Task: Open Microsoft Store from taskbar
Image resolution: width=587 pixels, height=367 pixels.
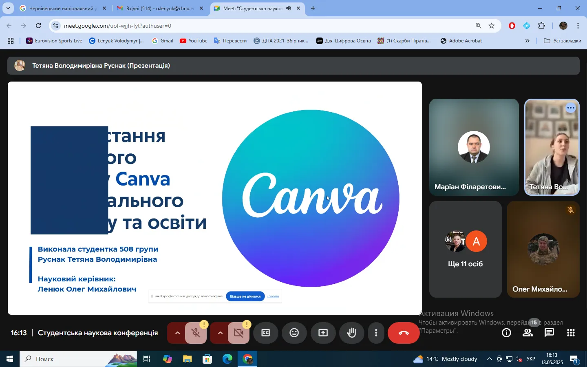Action: (207, 359)
